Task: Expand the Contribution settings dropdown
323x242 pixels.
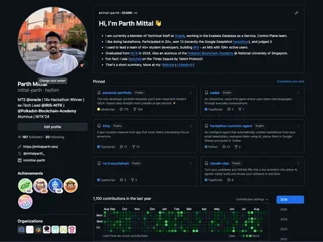Action: [252, 200]
